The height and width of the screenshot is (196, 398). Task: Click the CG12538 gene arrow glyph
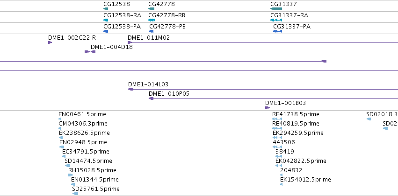[106, 9]
